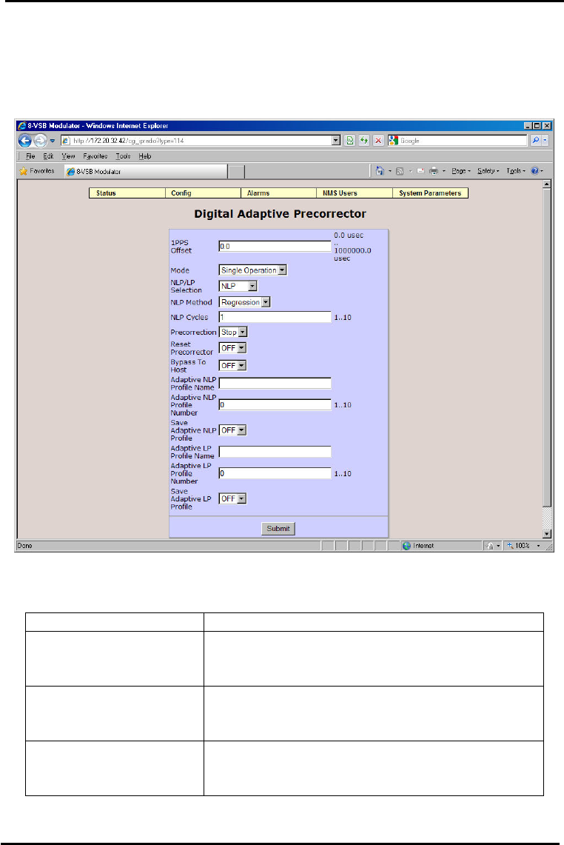564x845 pixels.
Task: Click the red Stop loading icon
Action: (378, 141)
